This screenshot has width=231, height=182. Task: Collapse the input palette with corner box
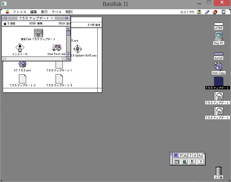click(204, 153)
